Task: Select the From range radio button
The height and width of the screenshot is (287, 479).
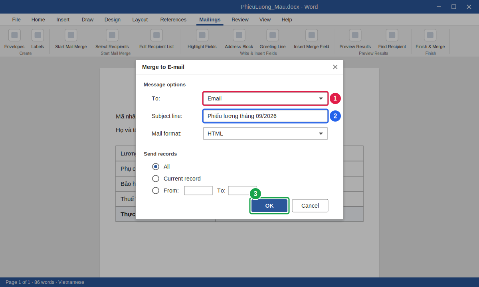Action: (156, 191)
